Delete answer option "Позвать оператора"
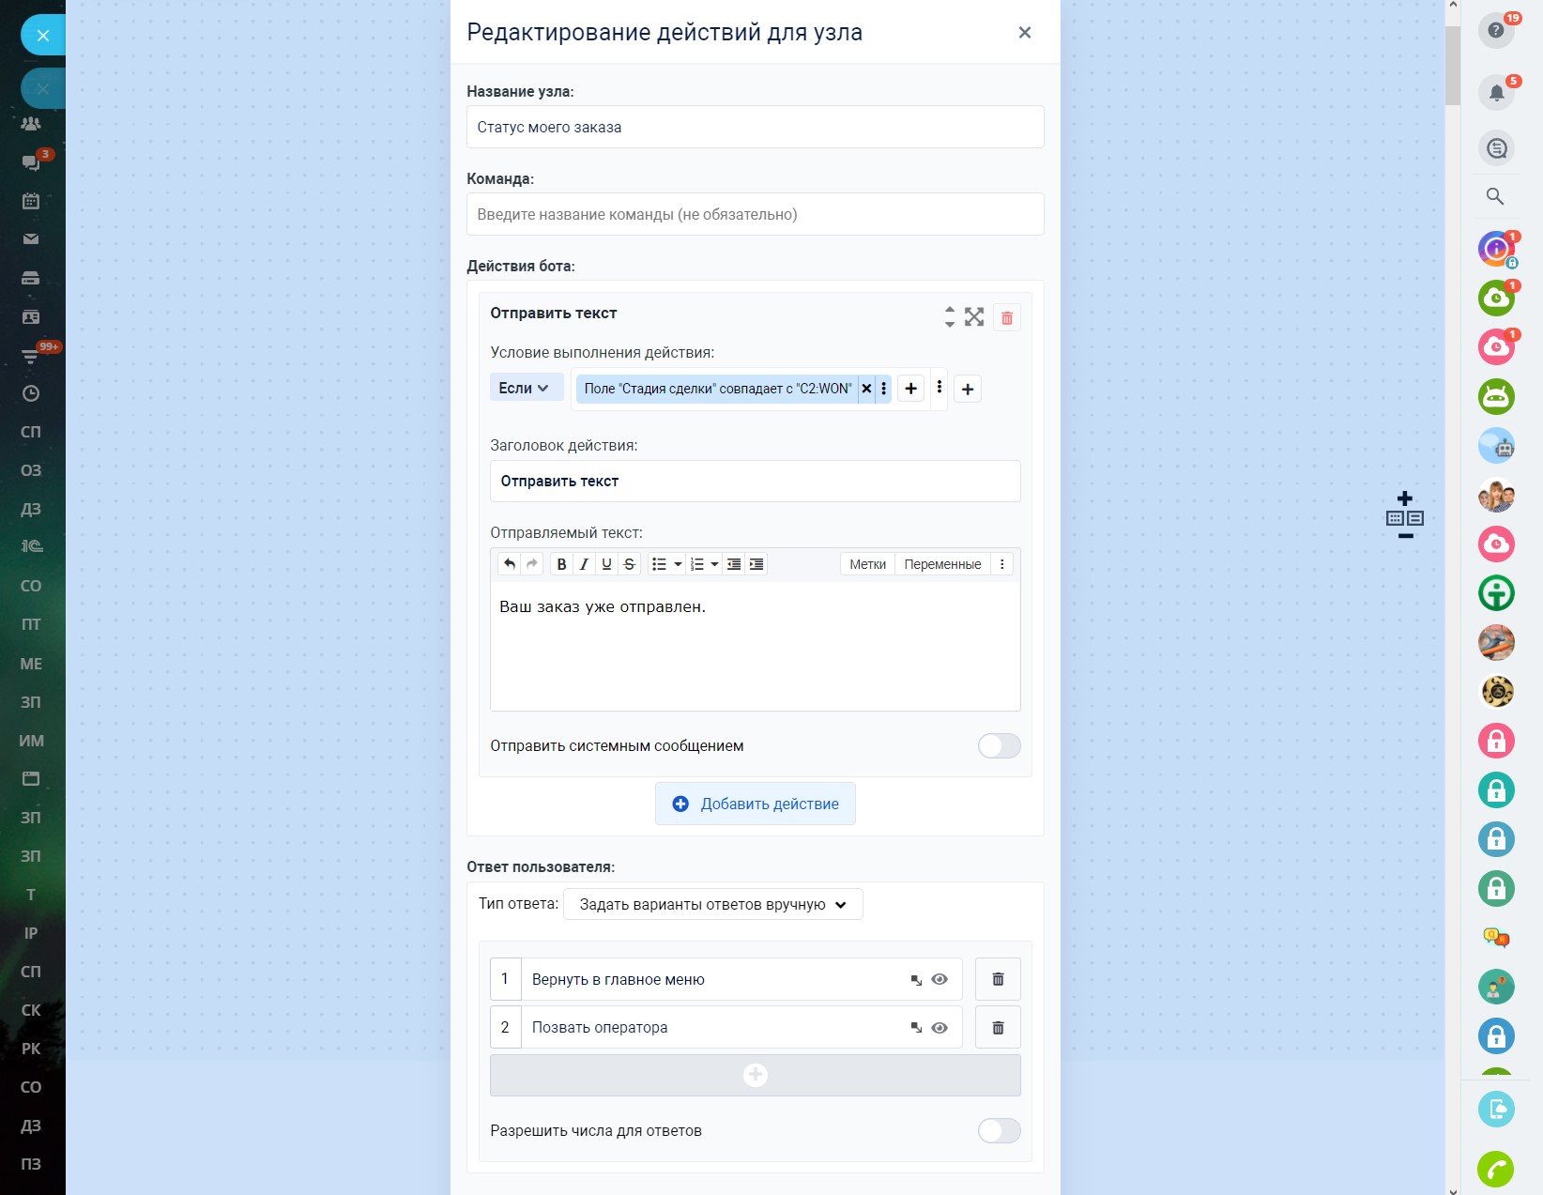 pyautogui.click(x=998, y=1028)
